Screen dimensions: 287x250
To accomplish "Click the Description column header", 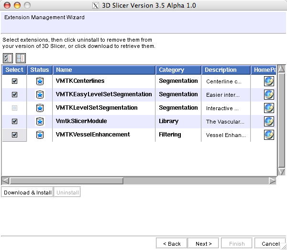I will (226, 70).
